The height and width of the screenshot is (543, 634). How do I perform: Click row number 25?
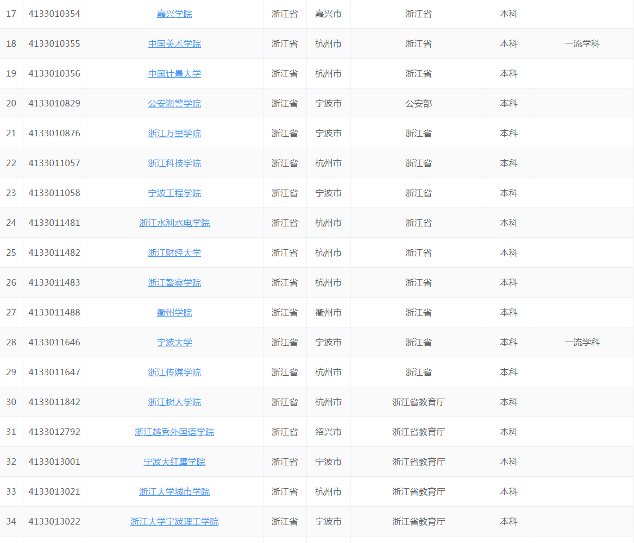(x=11, y=253)
